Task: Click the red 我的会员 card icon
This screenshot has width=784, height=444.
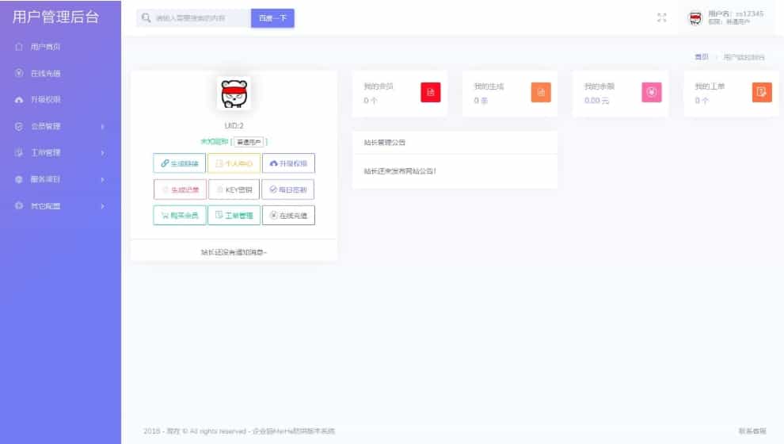Action: (x=430, y=93)
